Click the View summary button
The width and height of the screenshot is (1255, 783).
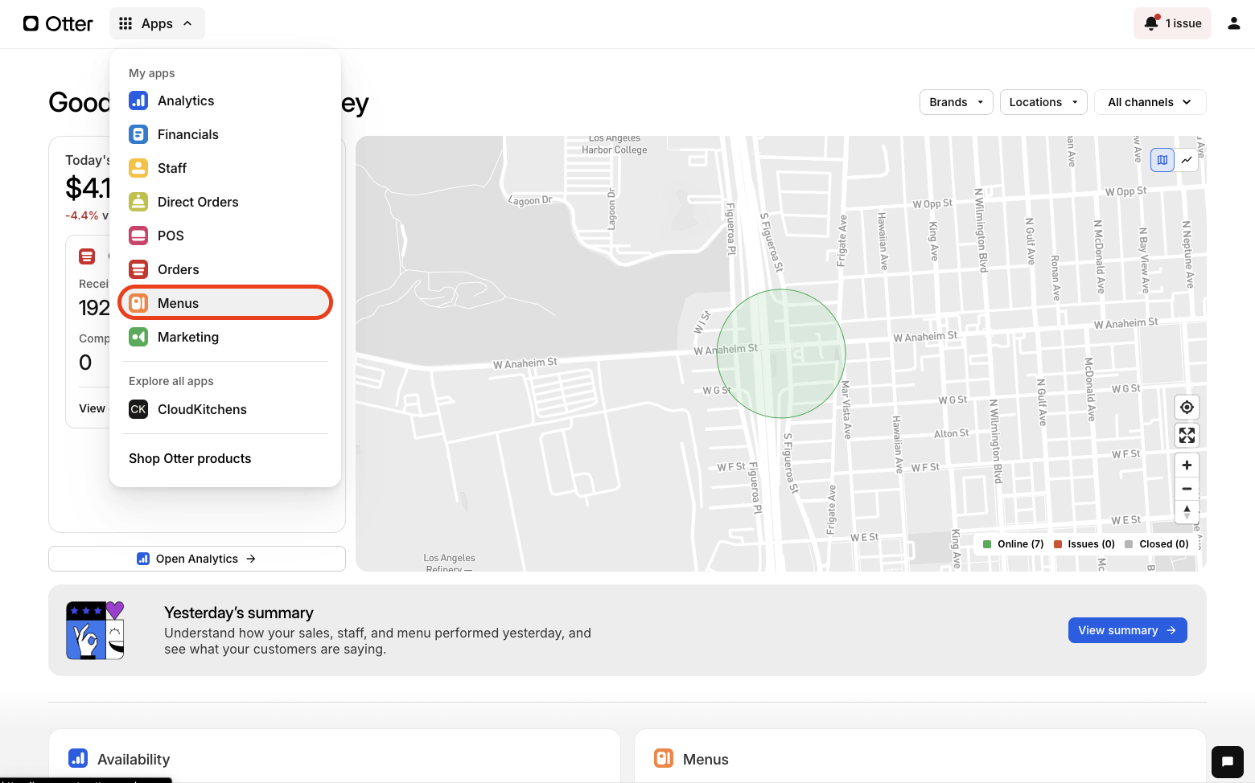(1128, 630)
